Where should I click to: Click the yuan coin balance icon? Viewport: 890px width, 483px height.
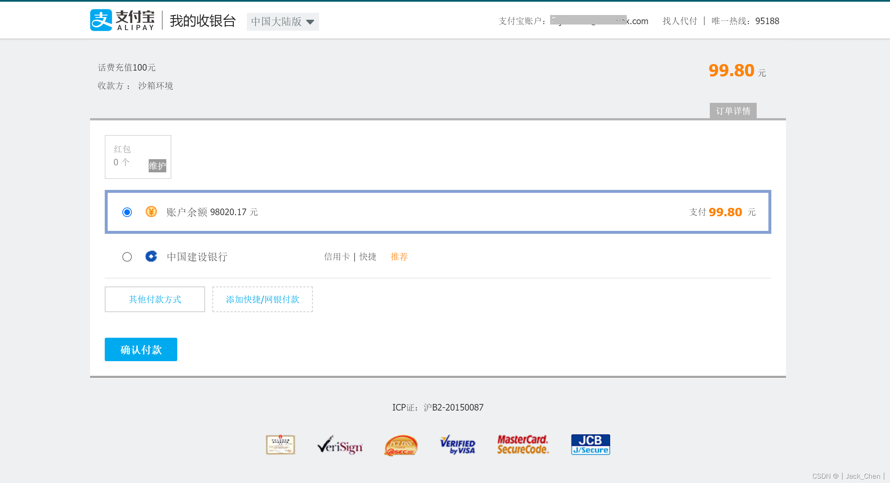tap(151, 211)
